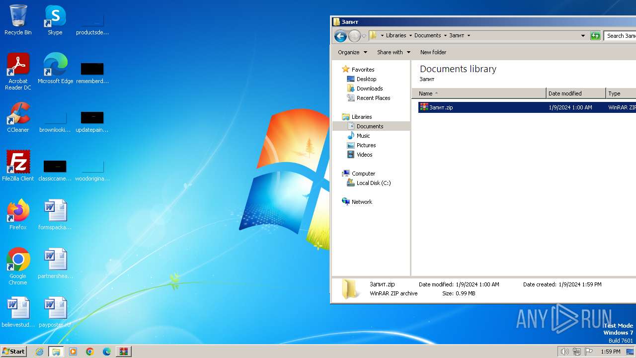Launch Google Chrome desktop shortcut
The image size is (636, 358).
(x=18, y=266)
